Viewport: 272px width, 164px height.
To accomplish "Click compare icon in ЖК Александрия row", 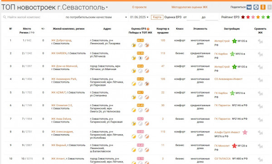I will 260,132.
